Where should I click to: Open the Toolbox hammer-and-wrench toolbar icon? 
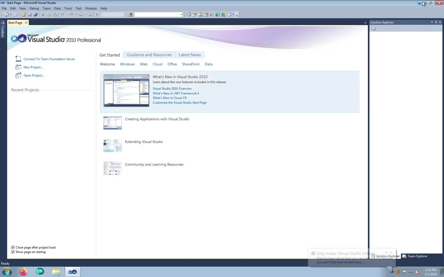(x=212, y=15)
